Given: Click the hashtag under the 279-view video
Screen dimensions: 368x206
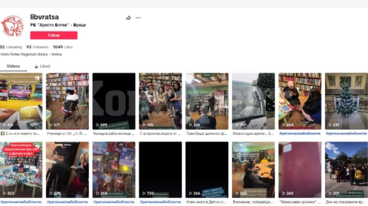Looking at the screenshot, I should (67, 202).
